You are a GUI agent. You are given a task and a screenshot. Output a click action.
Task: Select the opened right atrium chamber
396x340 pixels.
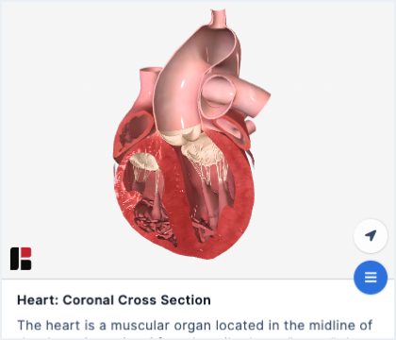134,132
